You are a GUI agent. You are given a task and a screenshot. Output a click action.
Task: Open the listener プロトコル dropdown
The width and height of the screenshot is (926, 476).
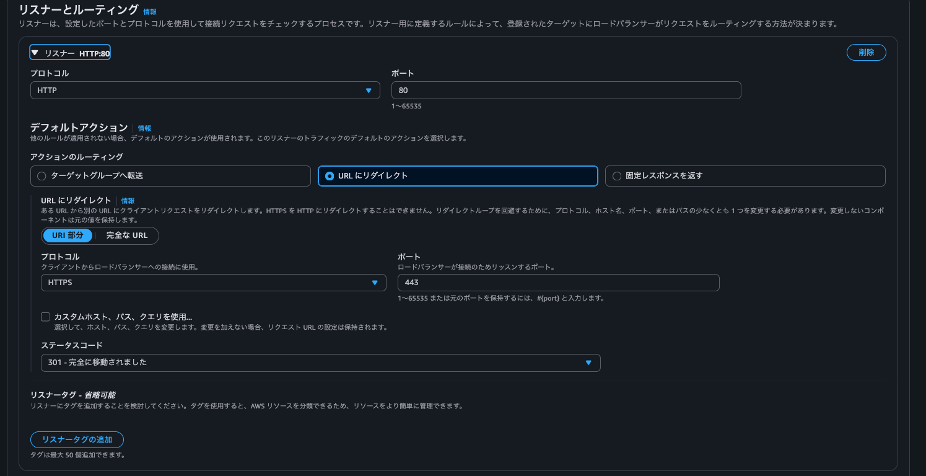pos(205,90)
